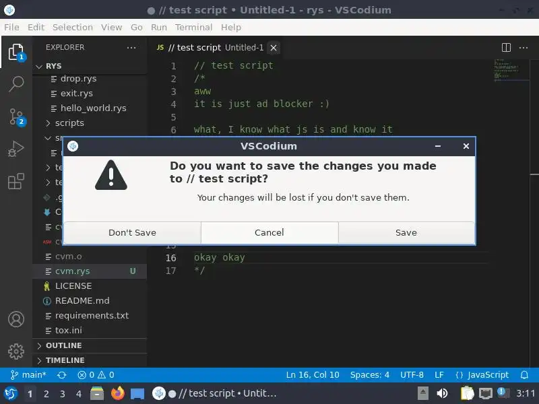
Task: Switch to workspace 4 on taskbar
Action: [79, 394]
